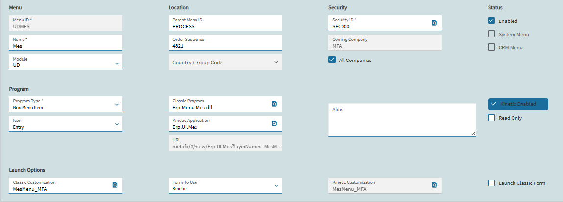
Task: Uncheck the Enabled status checkbox
Action: click(491, 20)
